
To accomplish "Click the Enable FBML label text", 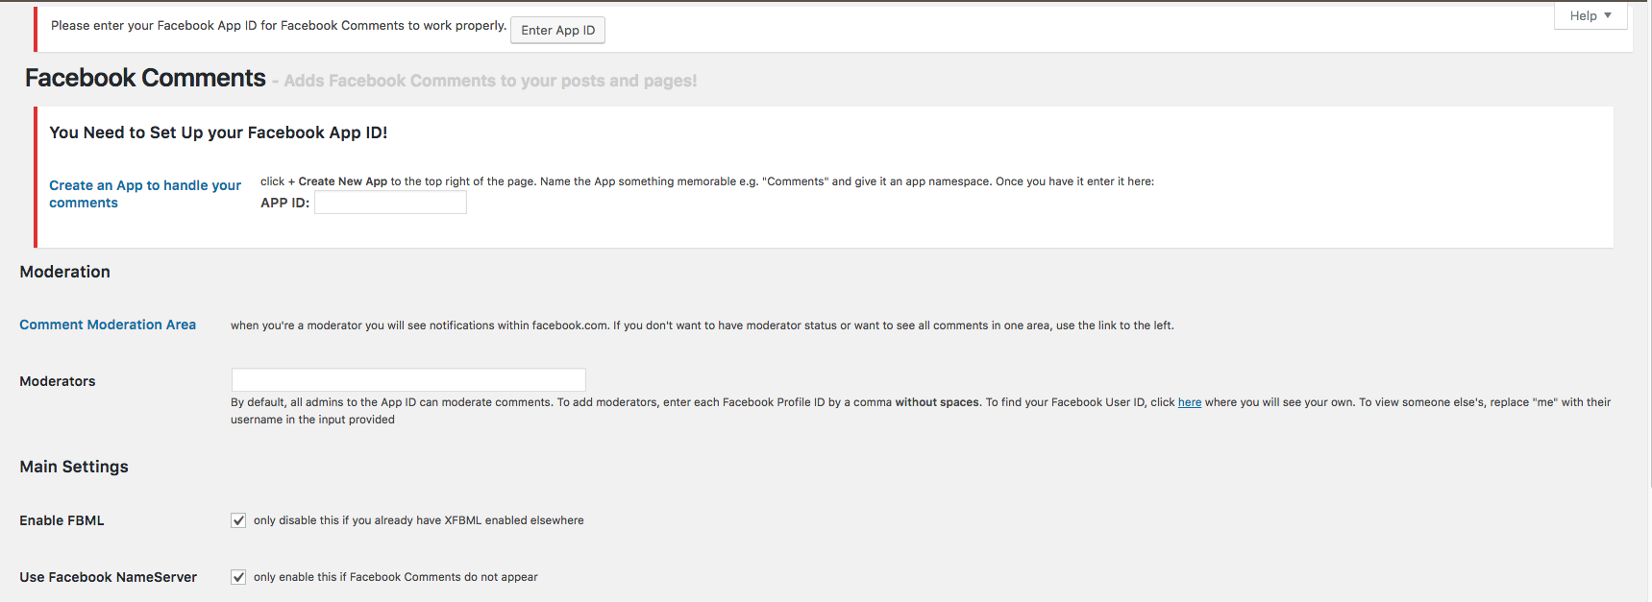I will pyautogui.click(x=62, y=520).
